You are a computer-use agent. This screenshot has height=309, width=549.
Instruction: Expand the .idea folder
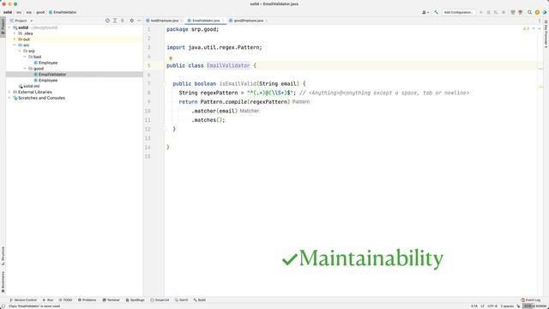click(15, 33)
